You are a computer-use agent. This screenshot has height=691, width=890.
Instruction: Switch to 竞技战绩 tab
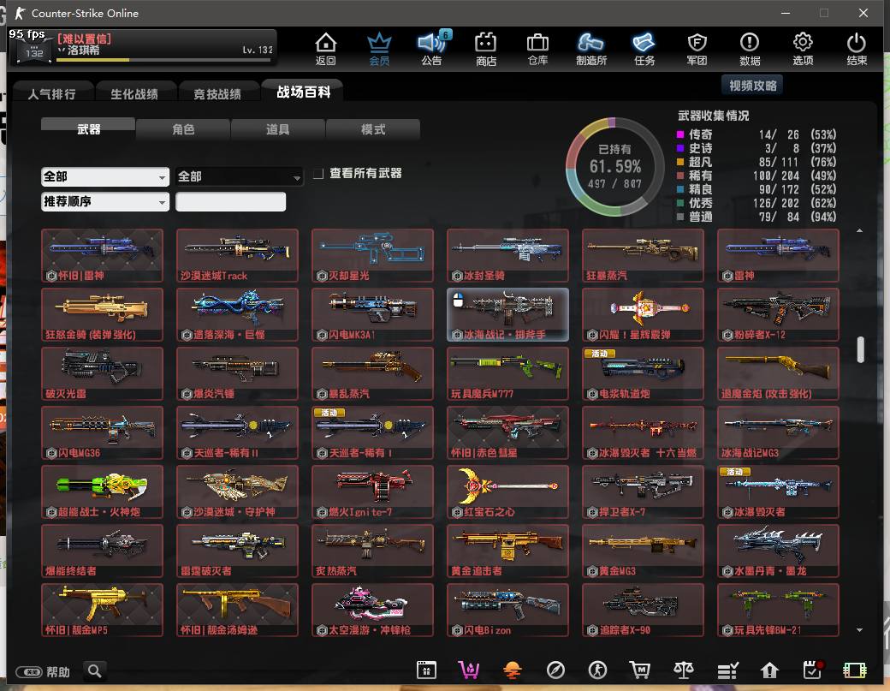coord(217,93)
